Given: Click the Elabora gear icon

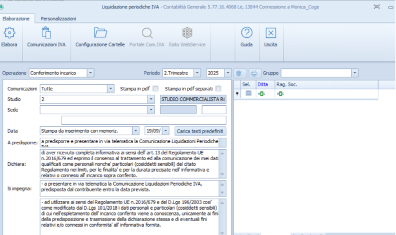Looking at the screenshot, I should pyautogui.click(x=9, y=33).
